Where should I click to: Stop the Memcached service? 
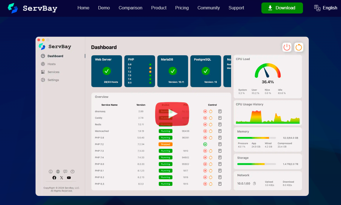[x=205, y=131]
